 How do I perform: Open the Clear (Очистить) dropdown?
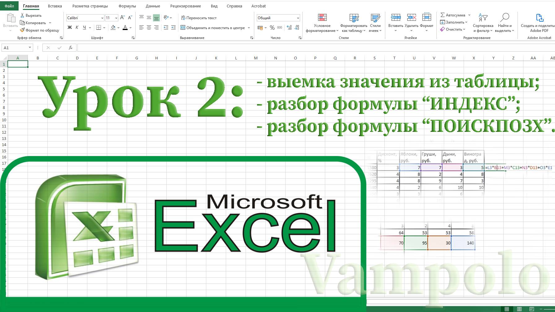click(452, 29)
